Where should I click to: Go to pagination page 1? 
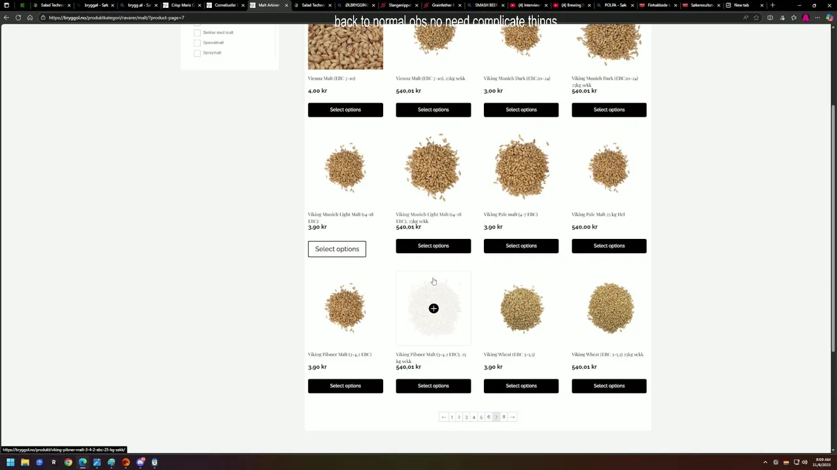click(x=452, y=417)
